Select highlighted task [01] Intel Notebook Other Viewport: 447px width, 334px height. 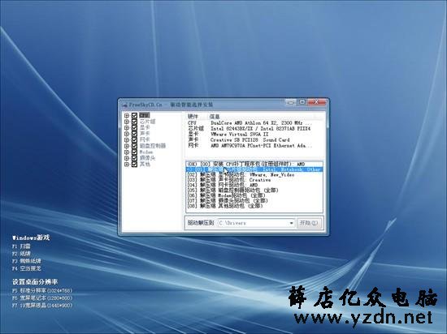click(254, 169)
